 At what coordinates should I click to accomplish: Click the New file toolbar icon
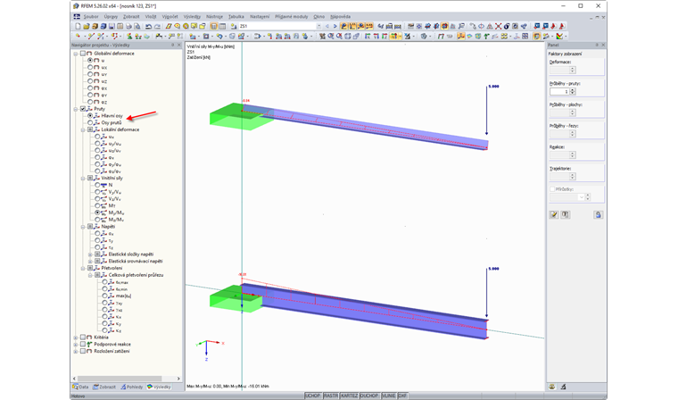(x=78, y=26)
